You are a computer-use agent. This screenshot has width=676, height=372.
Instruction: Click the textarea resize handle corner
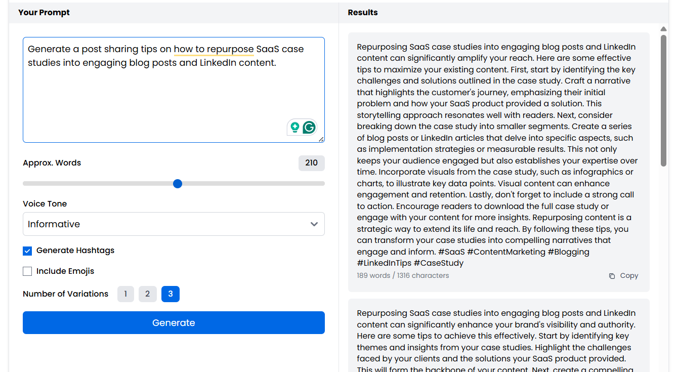point(321,139)
